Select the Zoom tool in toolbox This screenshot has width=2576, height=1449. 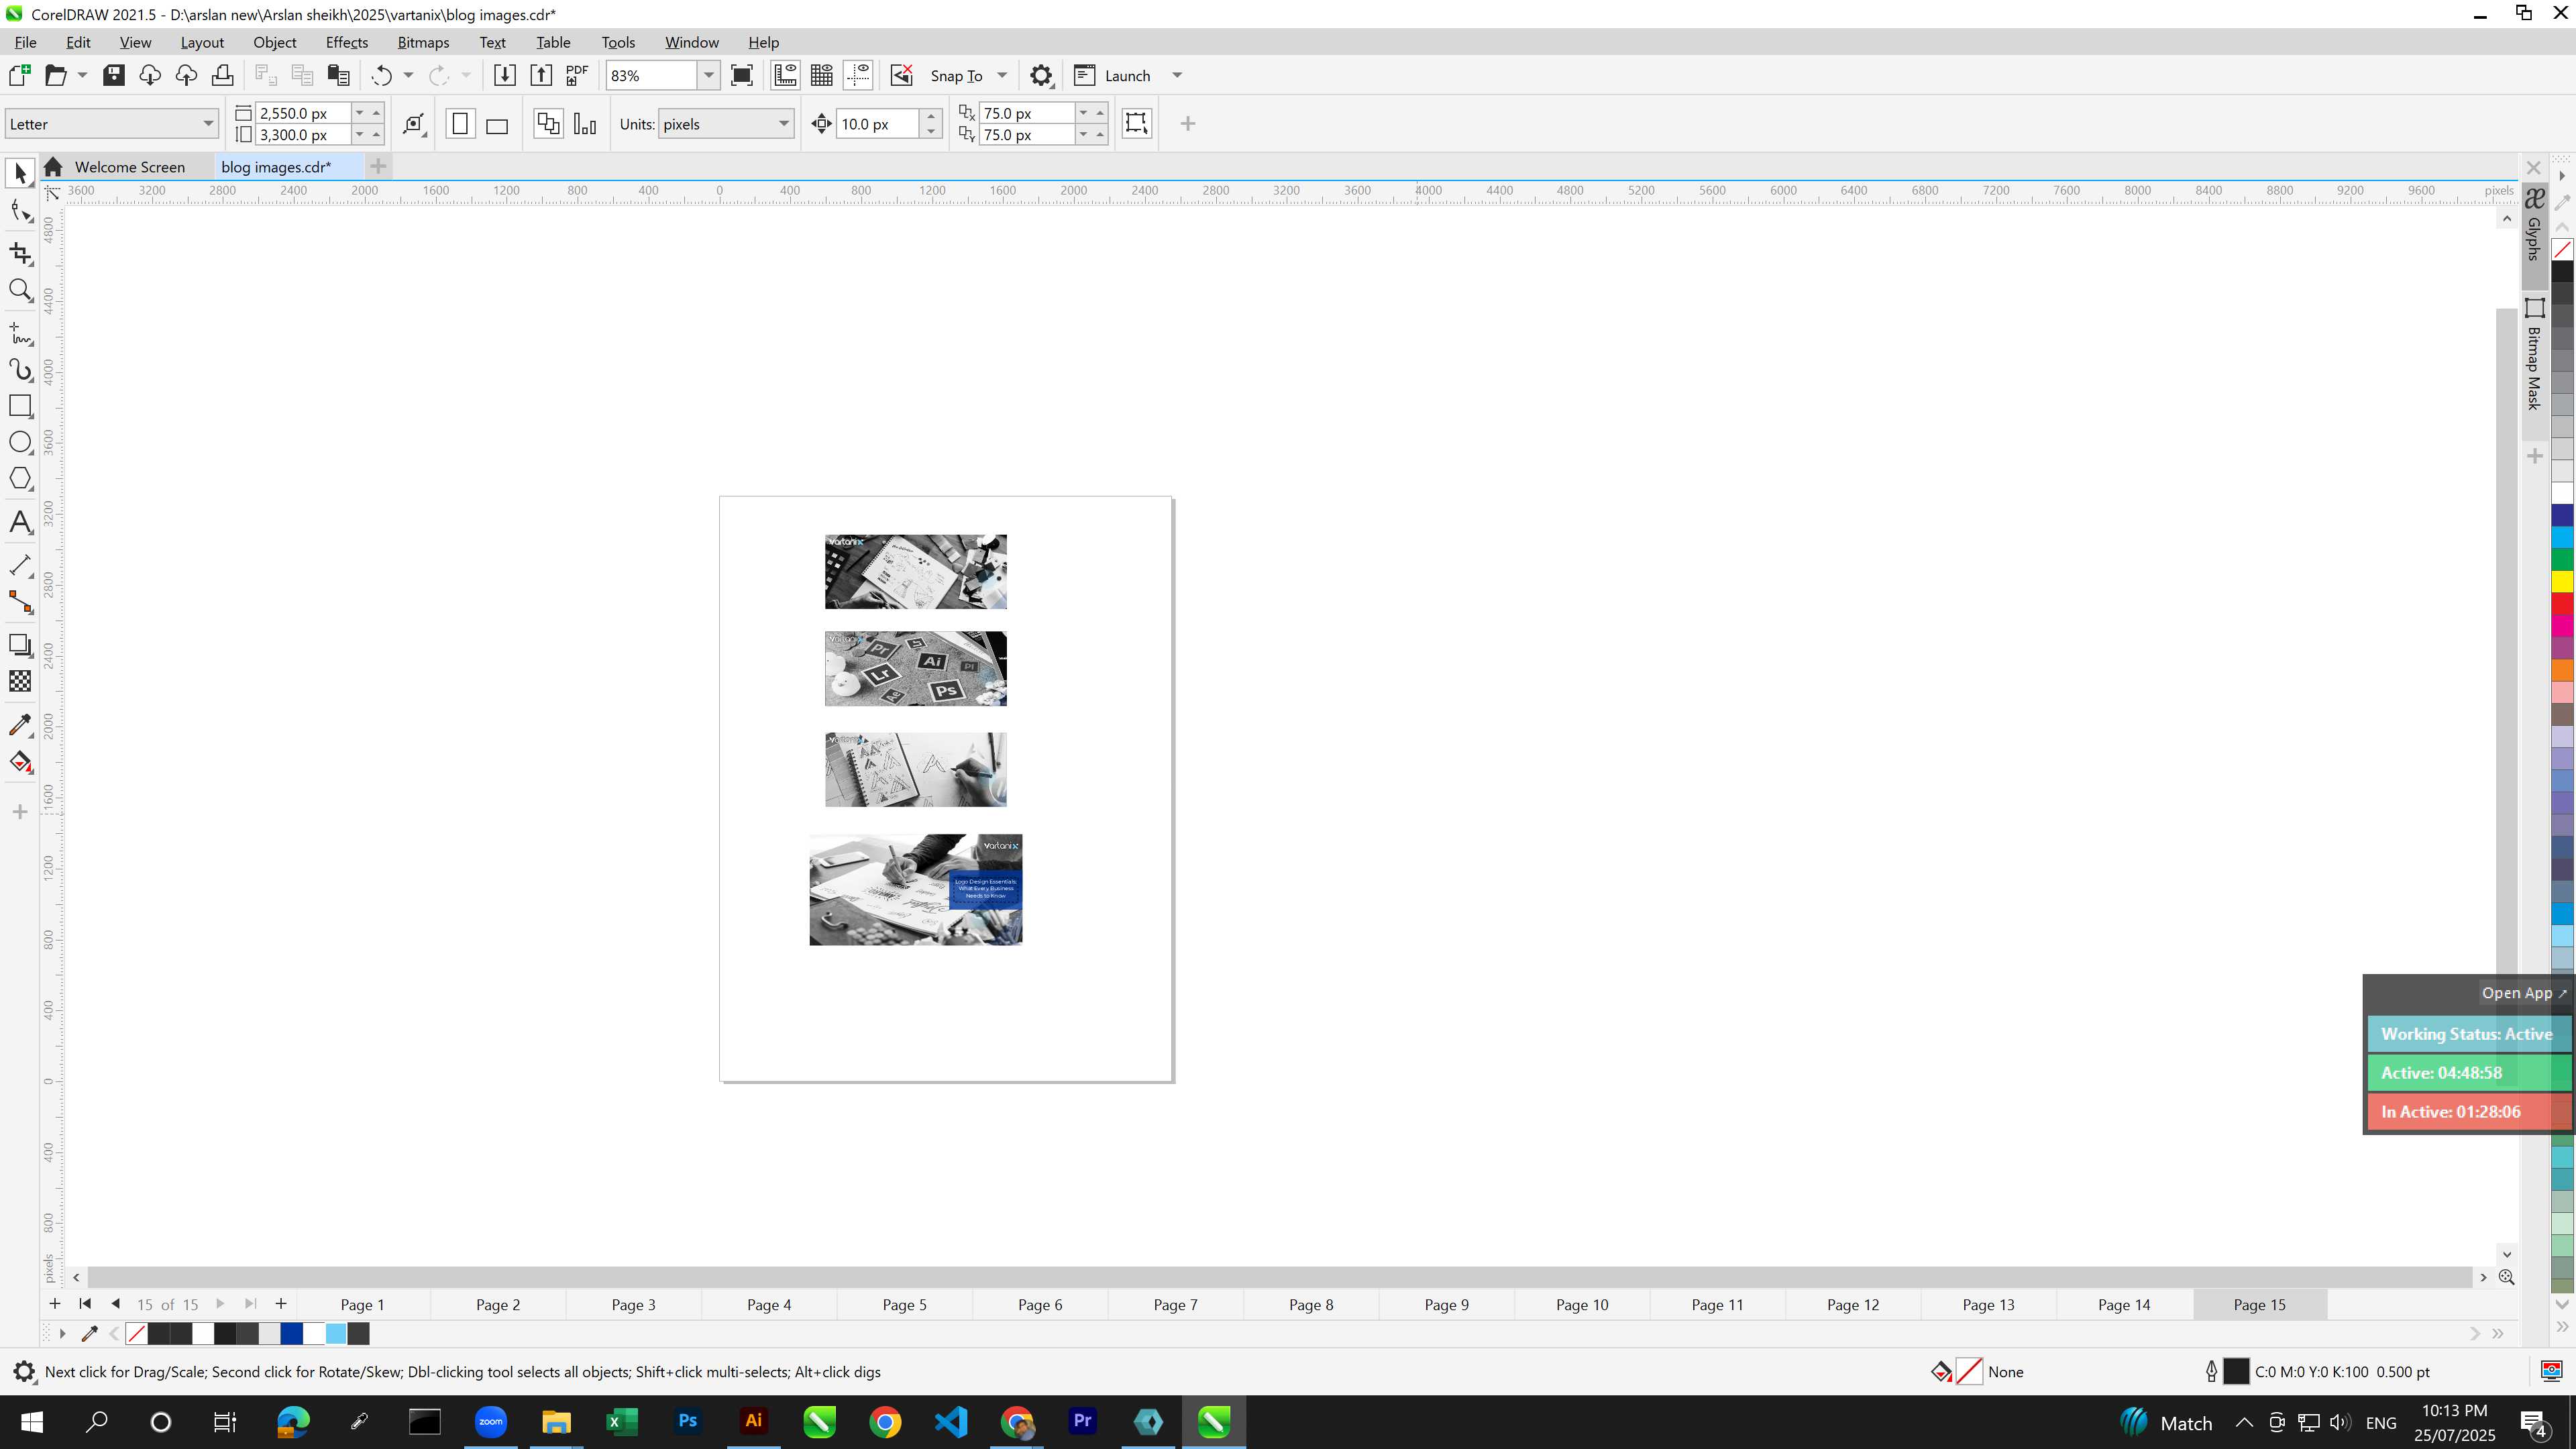(x=20, y=290)
